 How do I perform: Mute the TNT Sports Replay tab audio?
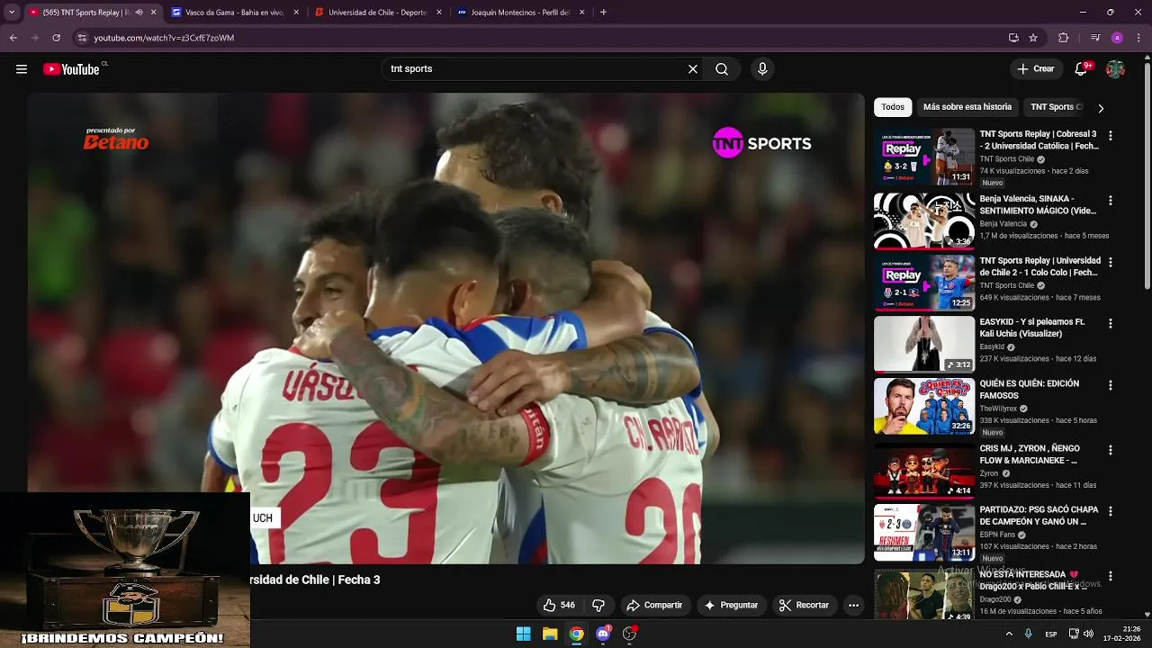pyautogui.click(x=139, y=13)
